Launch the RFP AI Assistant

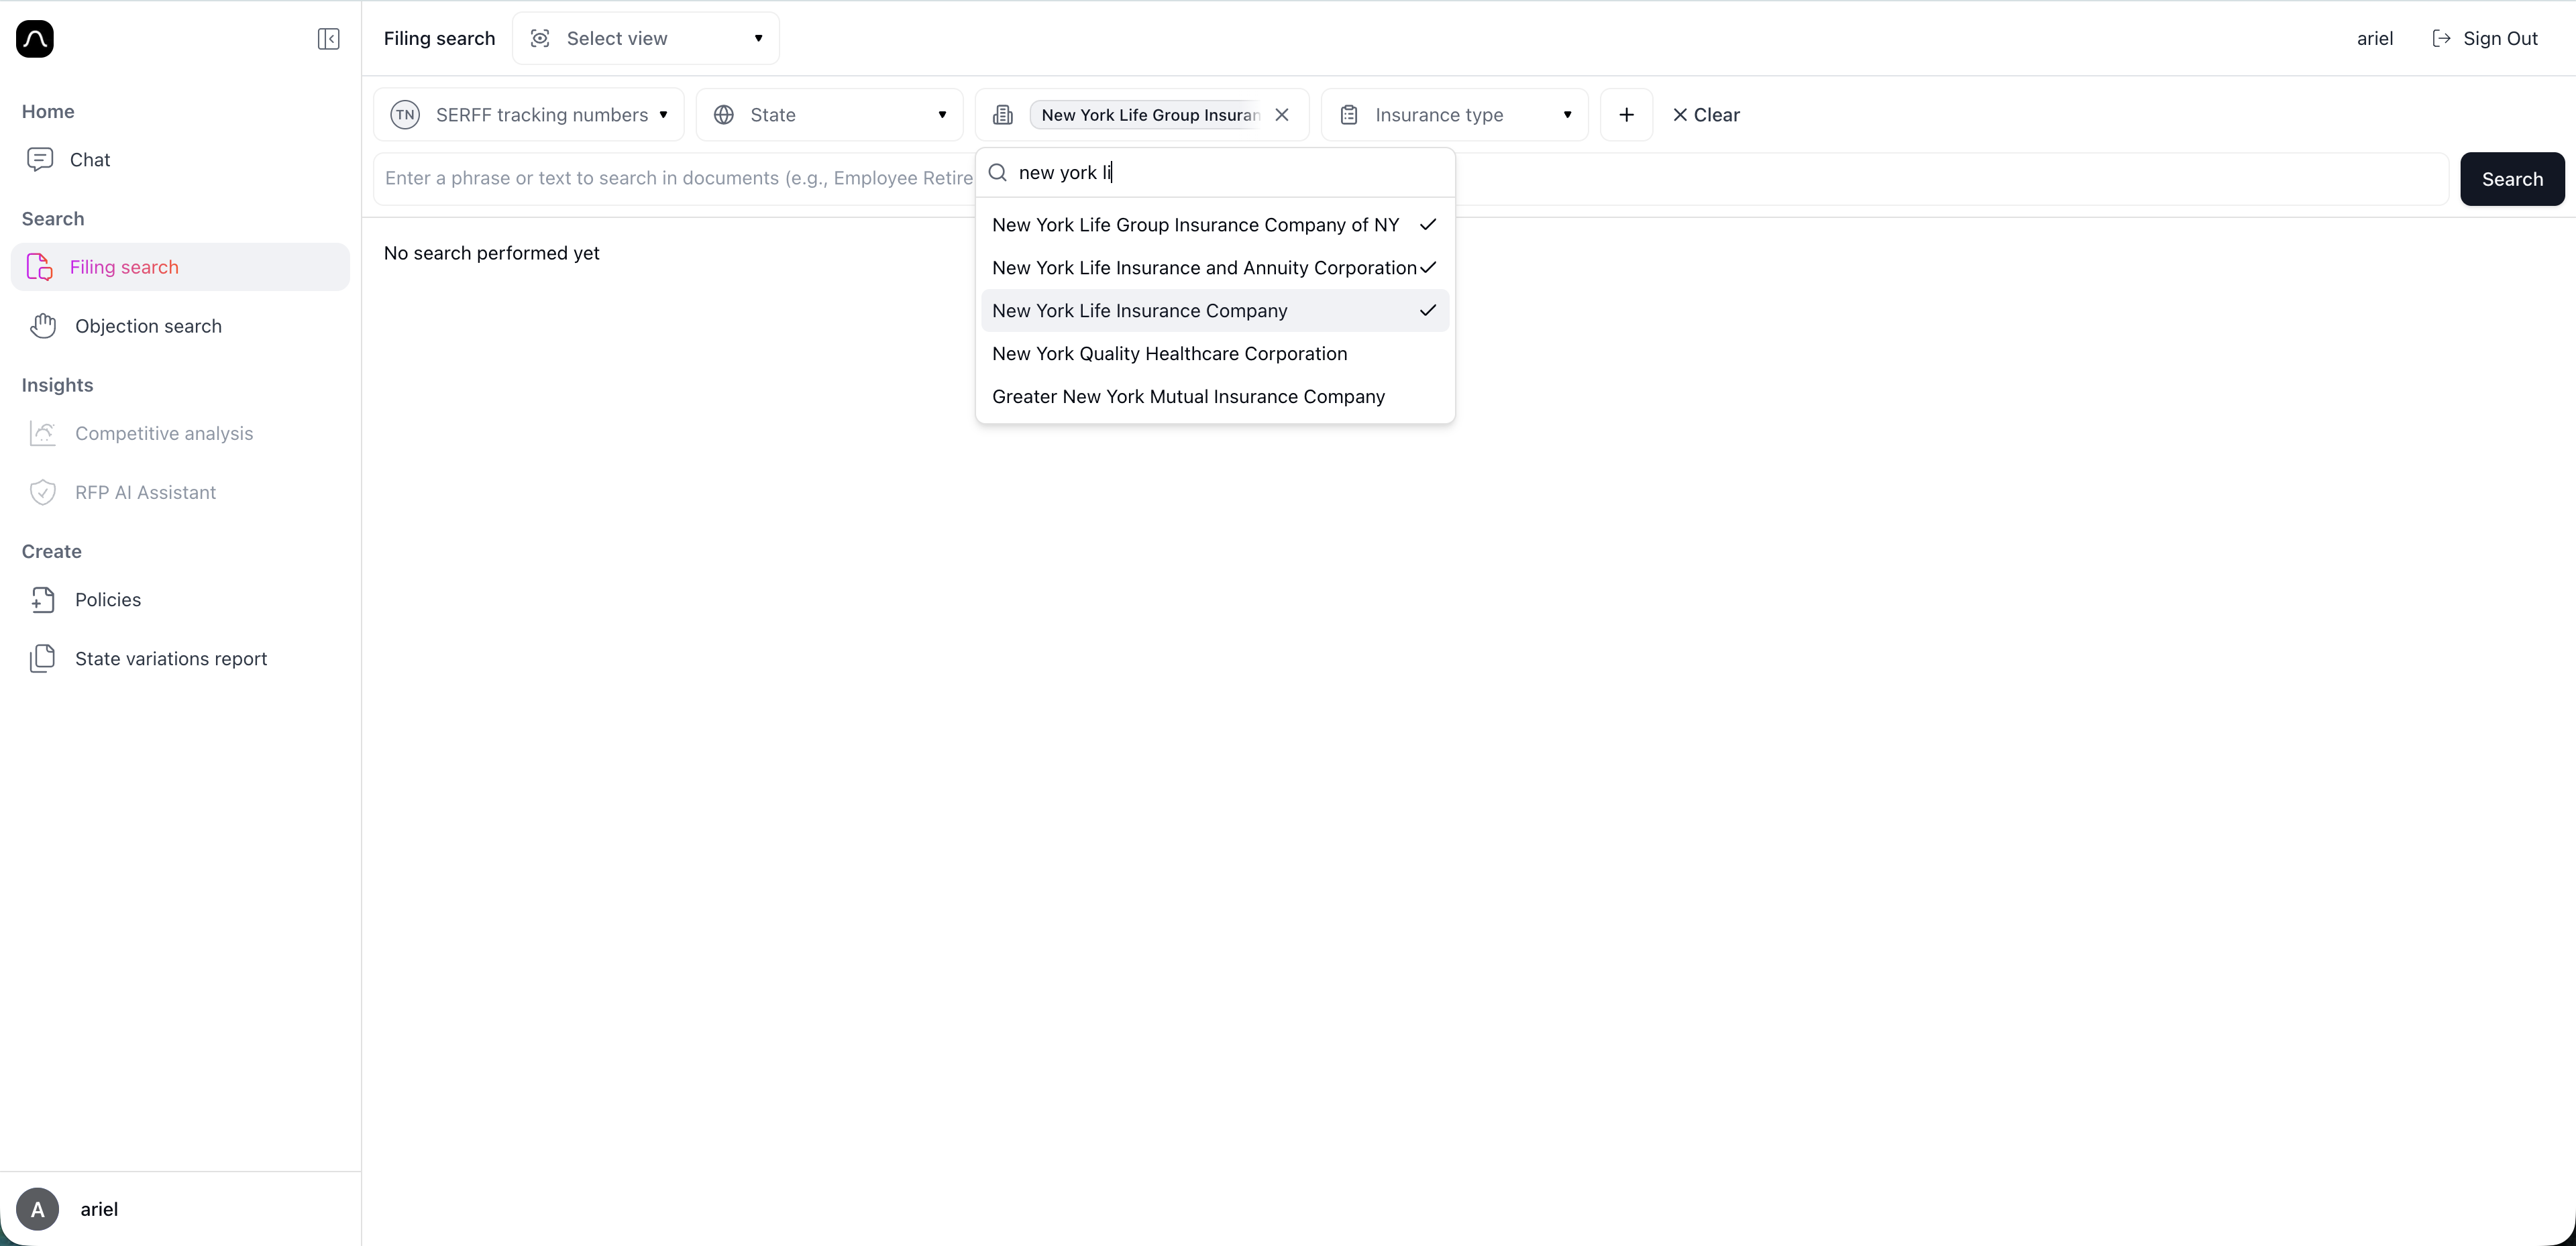(x=145, y=492)
